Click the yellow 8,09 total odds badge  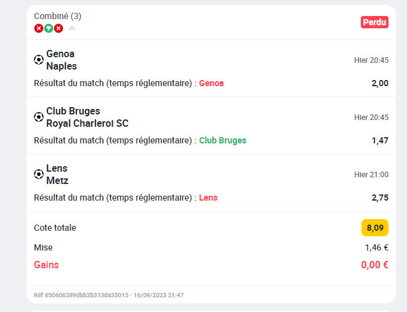coord(375,228)
